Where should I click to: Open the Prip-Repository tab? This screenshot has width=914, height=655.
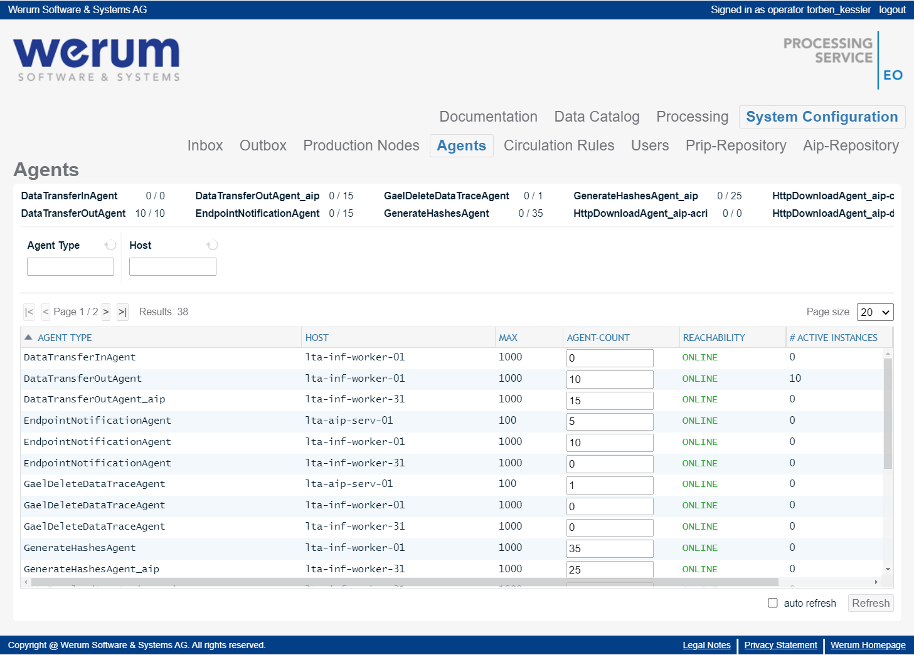(736, 145)
